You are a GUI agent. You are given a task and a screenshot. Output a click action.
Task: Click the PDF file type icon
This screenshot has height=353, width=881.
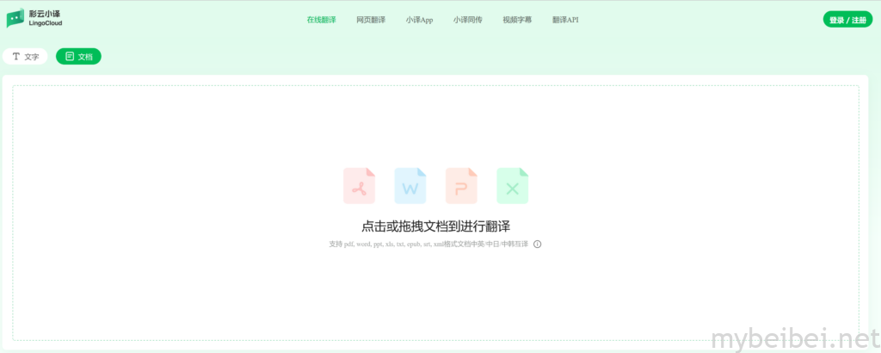pos(359,186)
